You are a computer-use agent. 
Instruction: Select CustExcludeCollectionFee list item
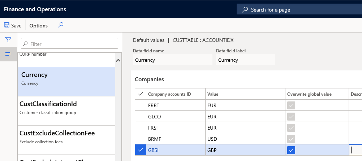[66, 140]
